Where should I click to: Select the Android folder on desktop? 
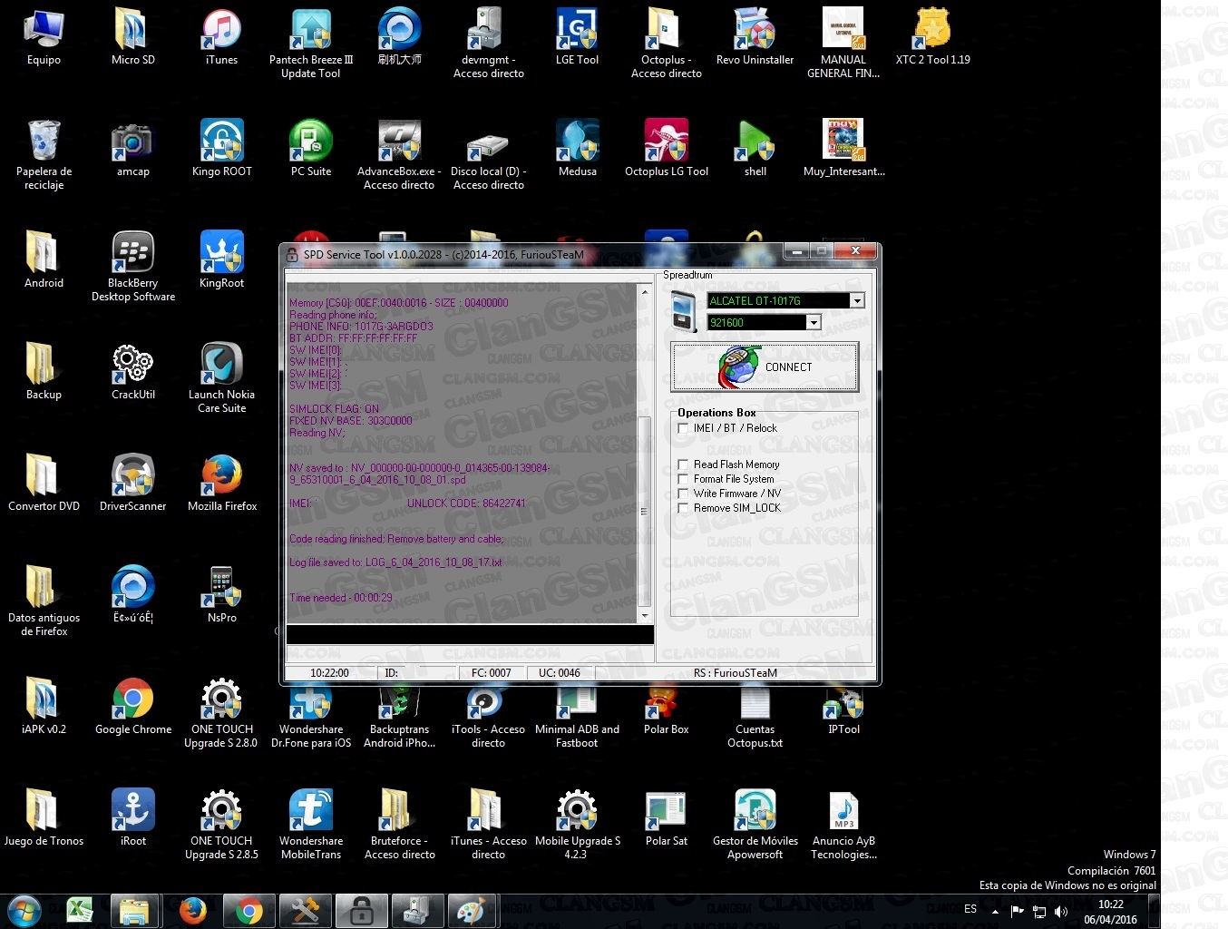pyautogui.click(x=44, y=261)
